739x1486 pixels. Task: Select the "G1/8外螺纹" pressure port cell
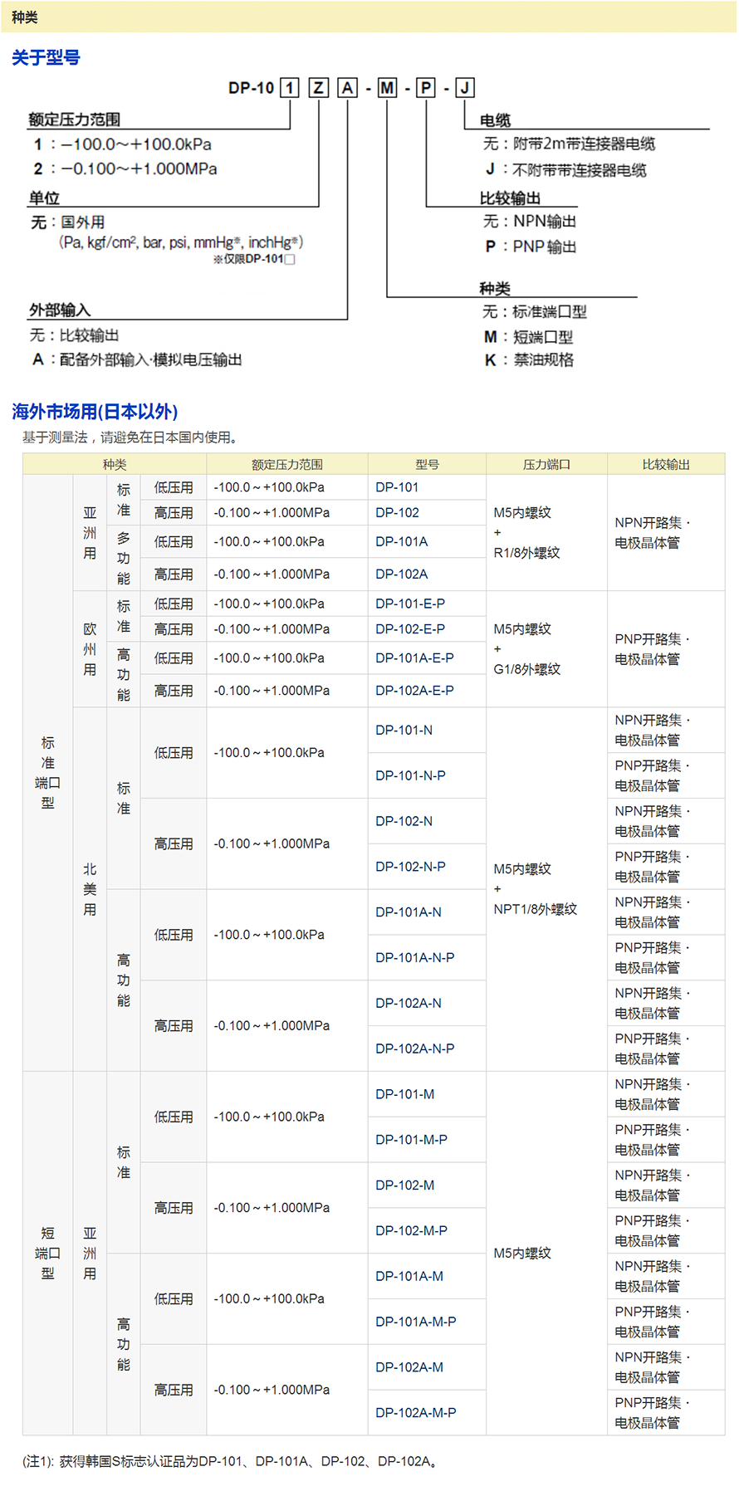[x=526, y=669]
